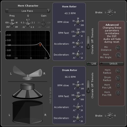The image size is (127, 127).
Task: Click the arrow next to Low Pass
Action: 48,11
